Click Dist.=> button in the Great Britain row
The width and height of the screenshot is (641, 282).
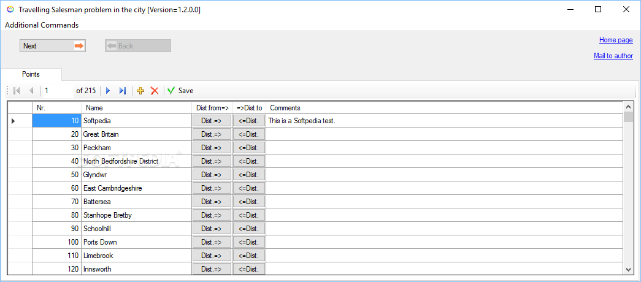[212, 134]
